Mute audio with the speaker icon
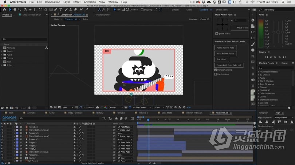295x165 pixels. coord(253,80)
